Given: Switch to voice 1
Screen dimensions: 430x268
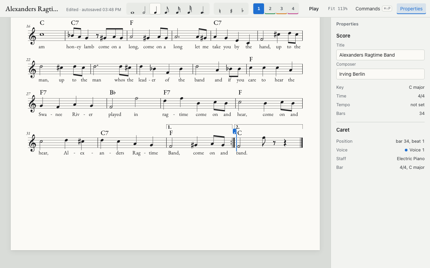Looking at the screenshot, I should tap(259, 9).
